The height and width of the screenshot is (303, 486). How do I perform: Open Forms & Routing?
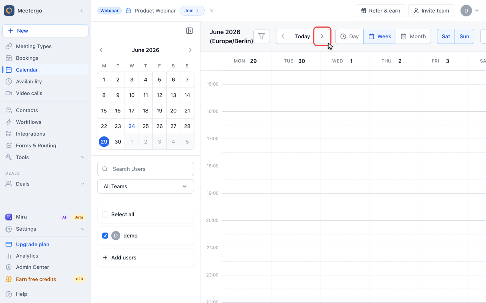45,145
